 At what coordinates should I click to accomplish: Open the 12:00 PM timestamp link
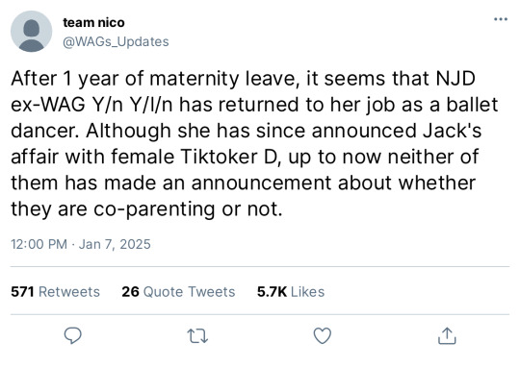click(39, 244)
